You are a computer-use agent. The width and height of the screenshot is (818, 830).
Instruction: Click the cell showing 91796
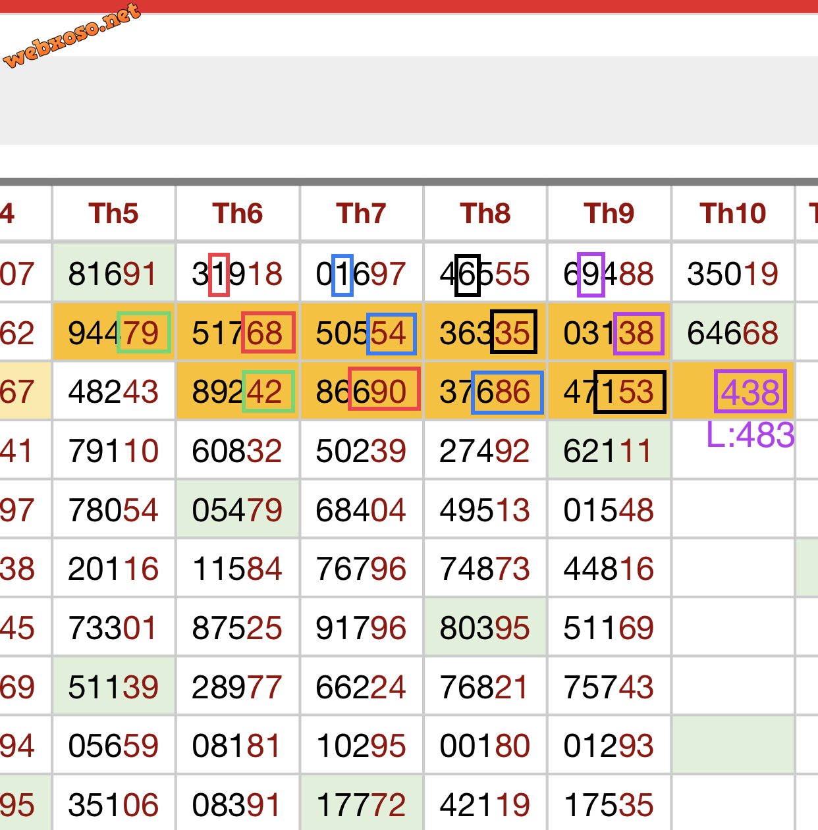[x=362, y=627]
